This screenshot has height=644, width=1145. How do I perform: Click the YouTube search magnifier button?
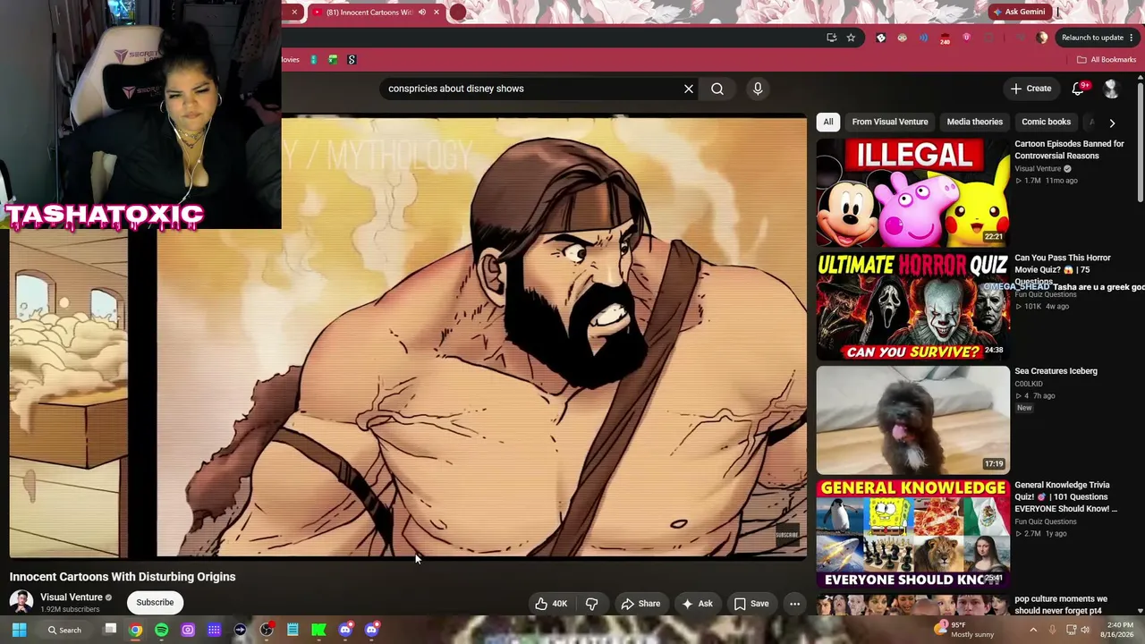tap(717, 89)
